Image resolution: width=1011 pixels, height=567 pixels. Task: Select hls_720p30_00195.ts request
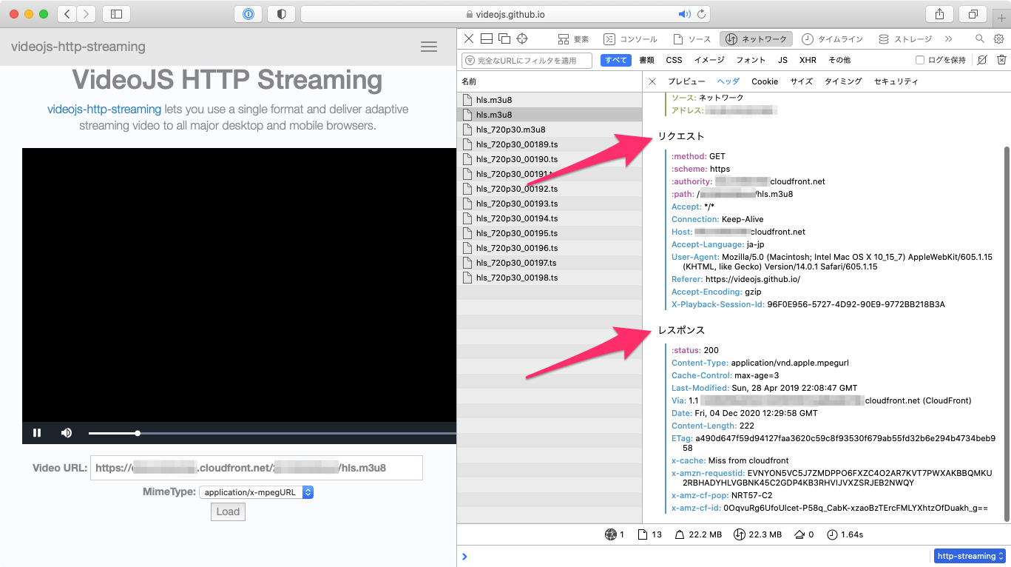point(550,233)
